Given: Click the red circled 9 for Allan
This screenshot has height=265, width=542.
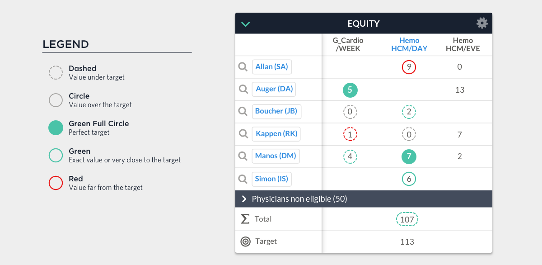Looking at the screenshot, I should click(409, 67).
